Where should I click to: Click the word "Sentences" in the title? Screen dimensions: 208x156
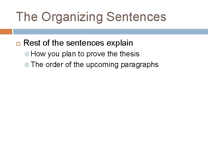136,17
